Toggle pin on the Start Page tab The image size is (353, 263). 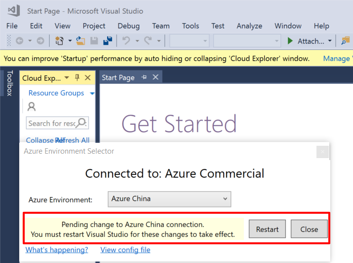(144, 77)
